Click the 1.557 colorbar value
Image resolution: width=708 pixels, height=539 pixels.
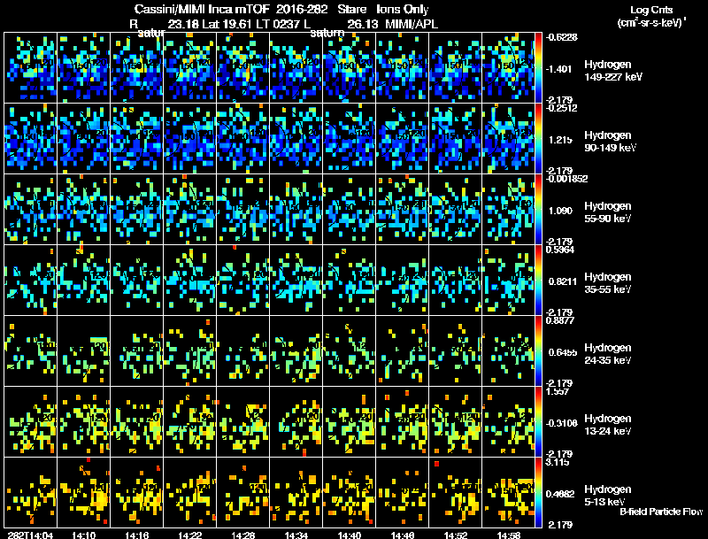(558, 391)
